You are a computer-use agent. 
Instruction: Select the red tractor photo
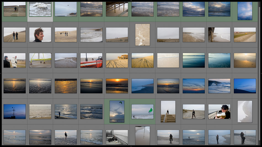91,60
